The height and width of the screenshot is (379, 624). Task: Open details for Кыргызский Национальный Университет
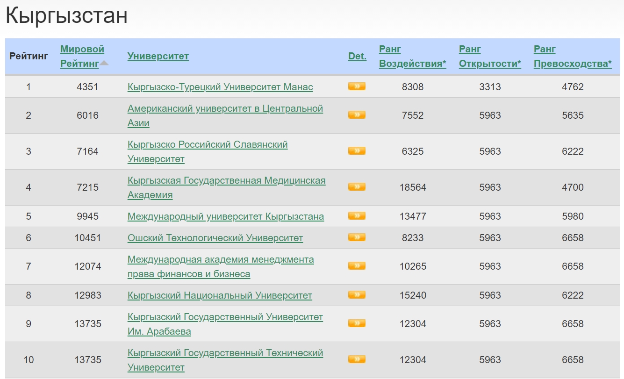(x=357, y=294)
